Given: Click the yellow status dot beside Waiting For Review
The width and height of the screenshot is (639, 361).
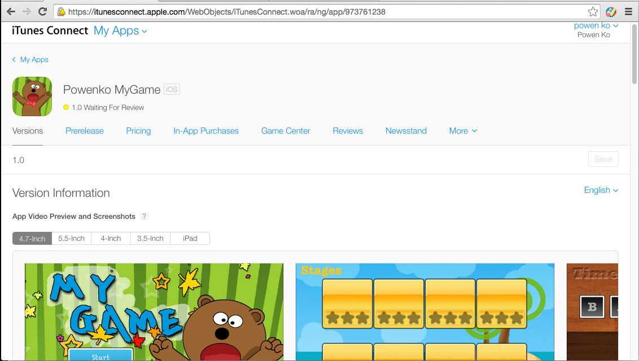Looking at the screenshot, I should tap(66, 107).
